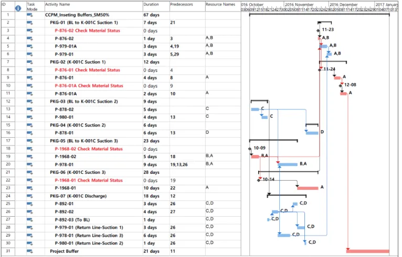402x257 pixels.
Task: Click the blue P-878-01 Gantt bar labeled D
Action: pyautogui.click(x=312, y=133)
